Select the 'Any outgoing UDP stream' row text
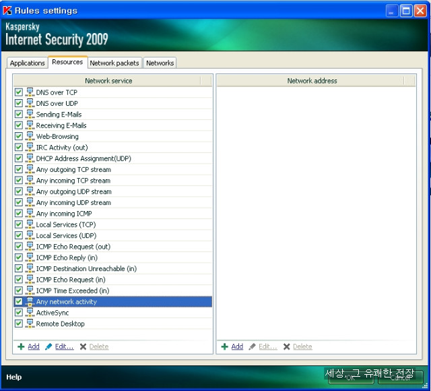Viewport: 431px width, 391px height. click(73, 191)
